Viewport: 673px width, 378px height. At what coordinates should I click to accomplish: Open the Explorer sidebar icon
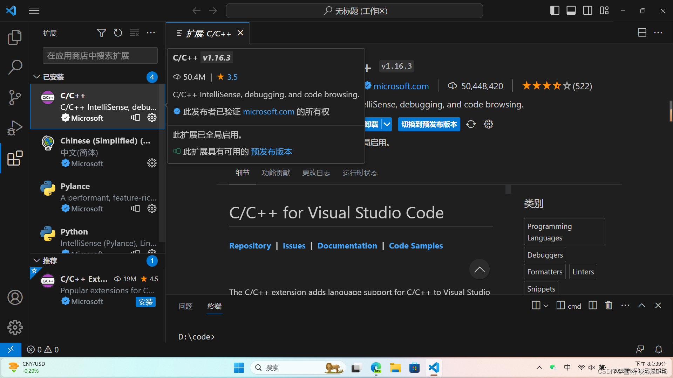pyautogui.click(x=15, y=37)
